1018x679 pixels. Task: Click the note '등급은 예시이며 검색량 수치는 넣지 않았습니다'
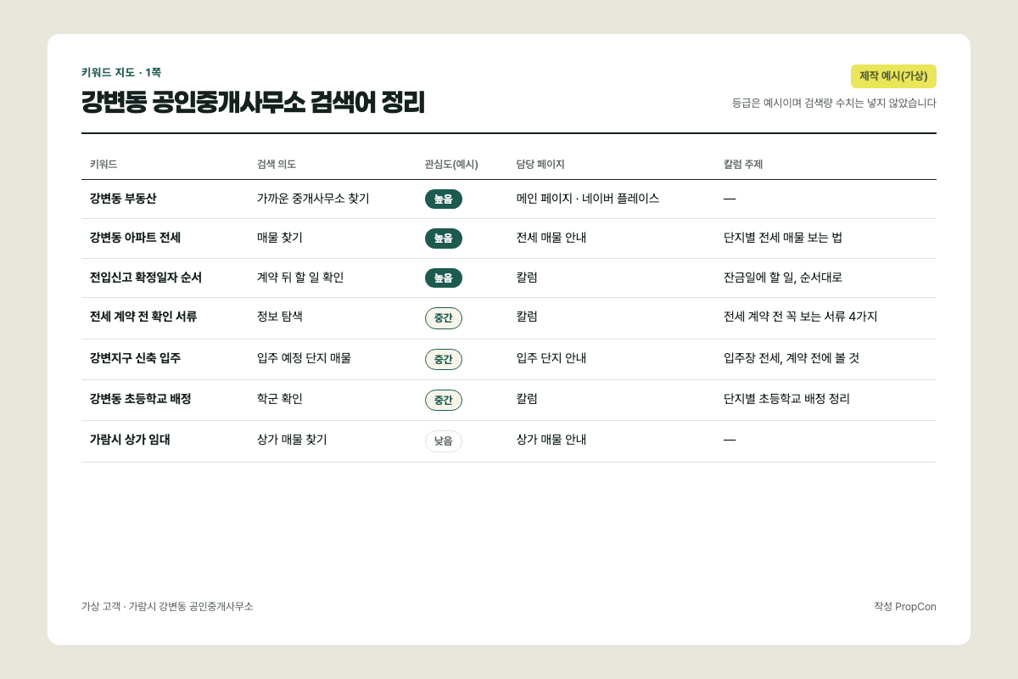click(834, 103)
